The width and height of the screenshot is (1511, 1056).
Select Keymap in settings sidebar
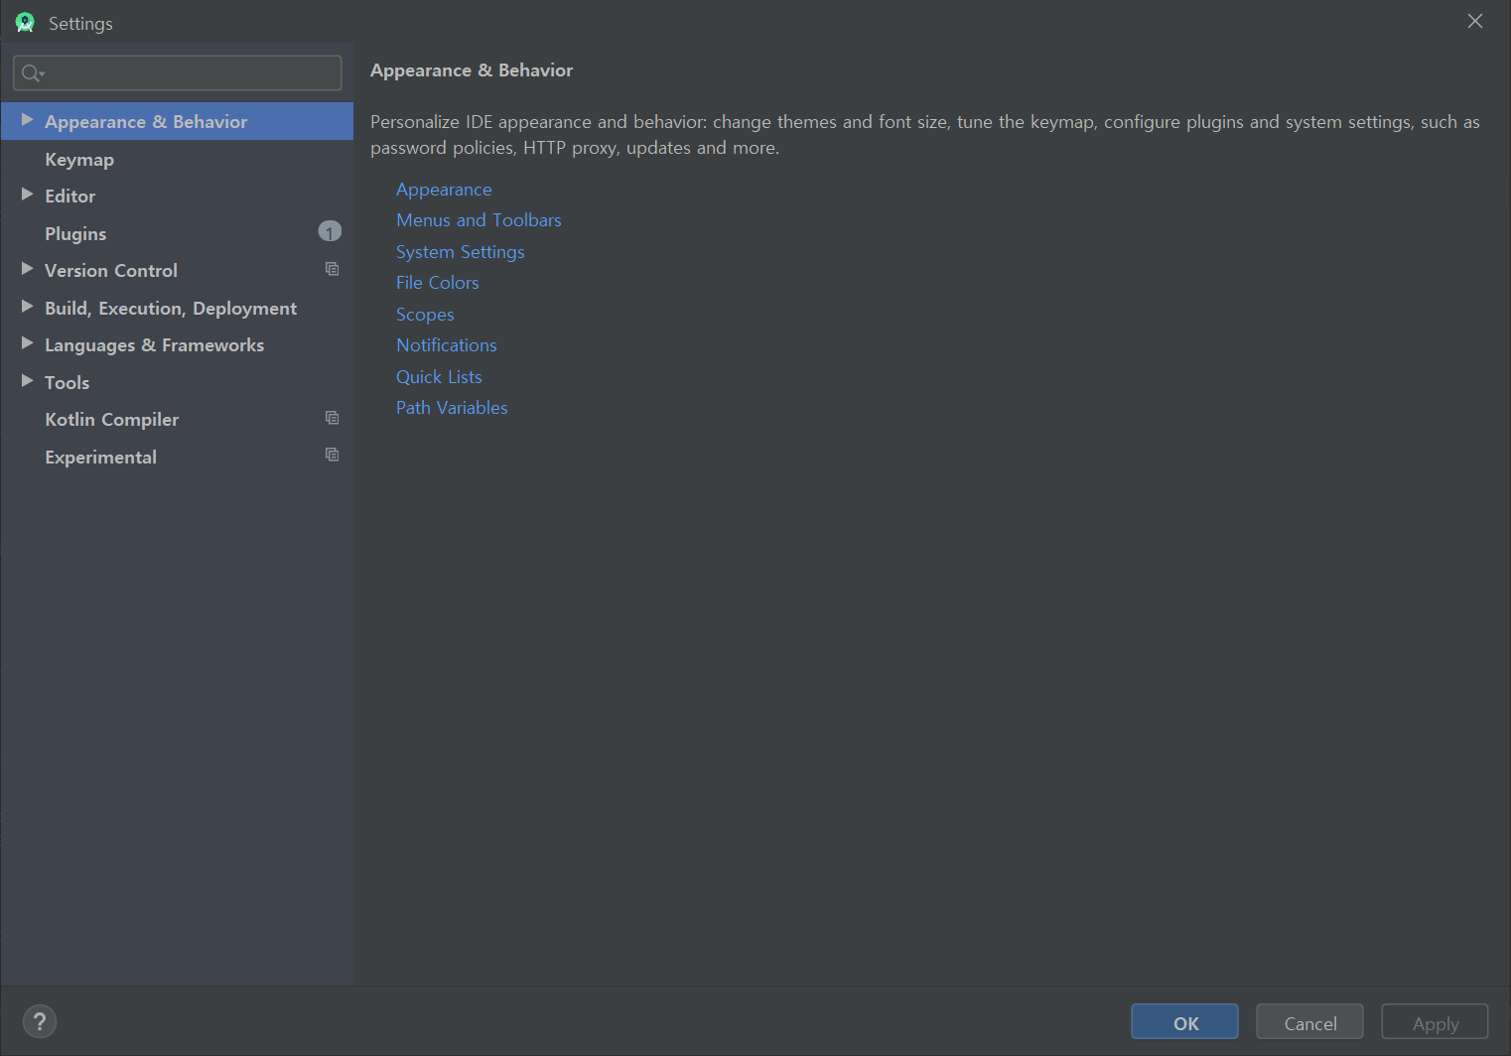tap(79, 160)
